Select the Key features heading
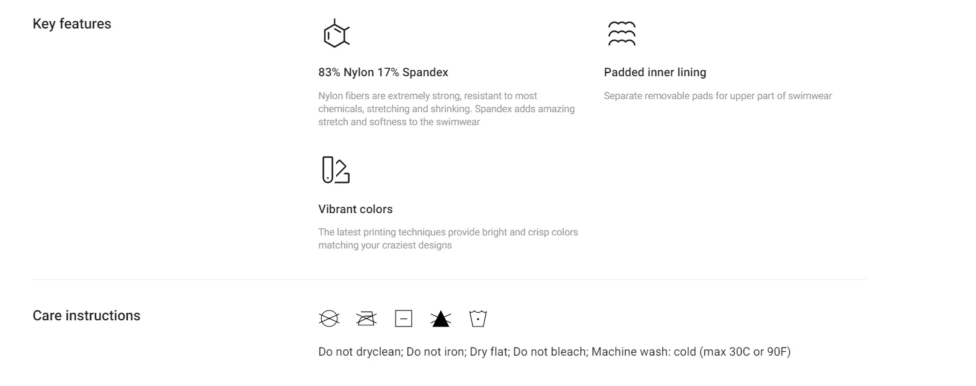Screen dimensions: 976x386 click(72, 24)
